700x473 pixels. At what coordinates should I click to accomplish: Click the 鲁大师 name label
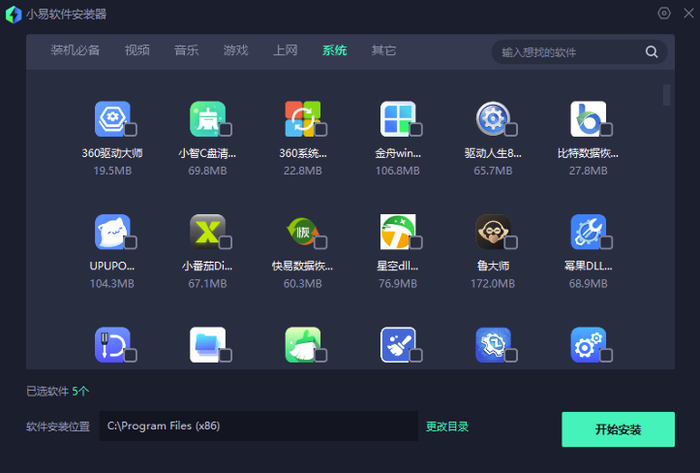coord(493,266)
